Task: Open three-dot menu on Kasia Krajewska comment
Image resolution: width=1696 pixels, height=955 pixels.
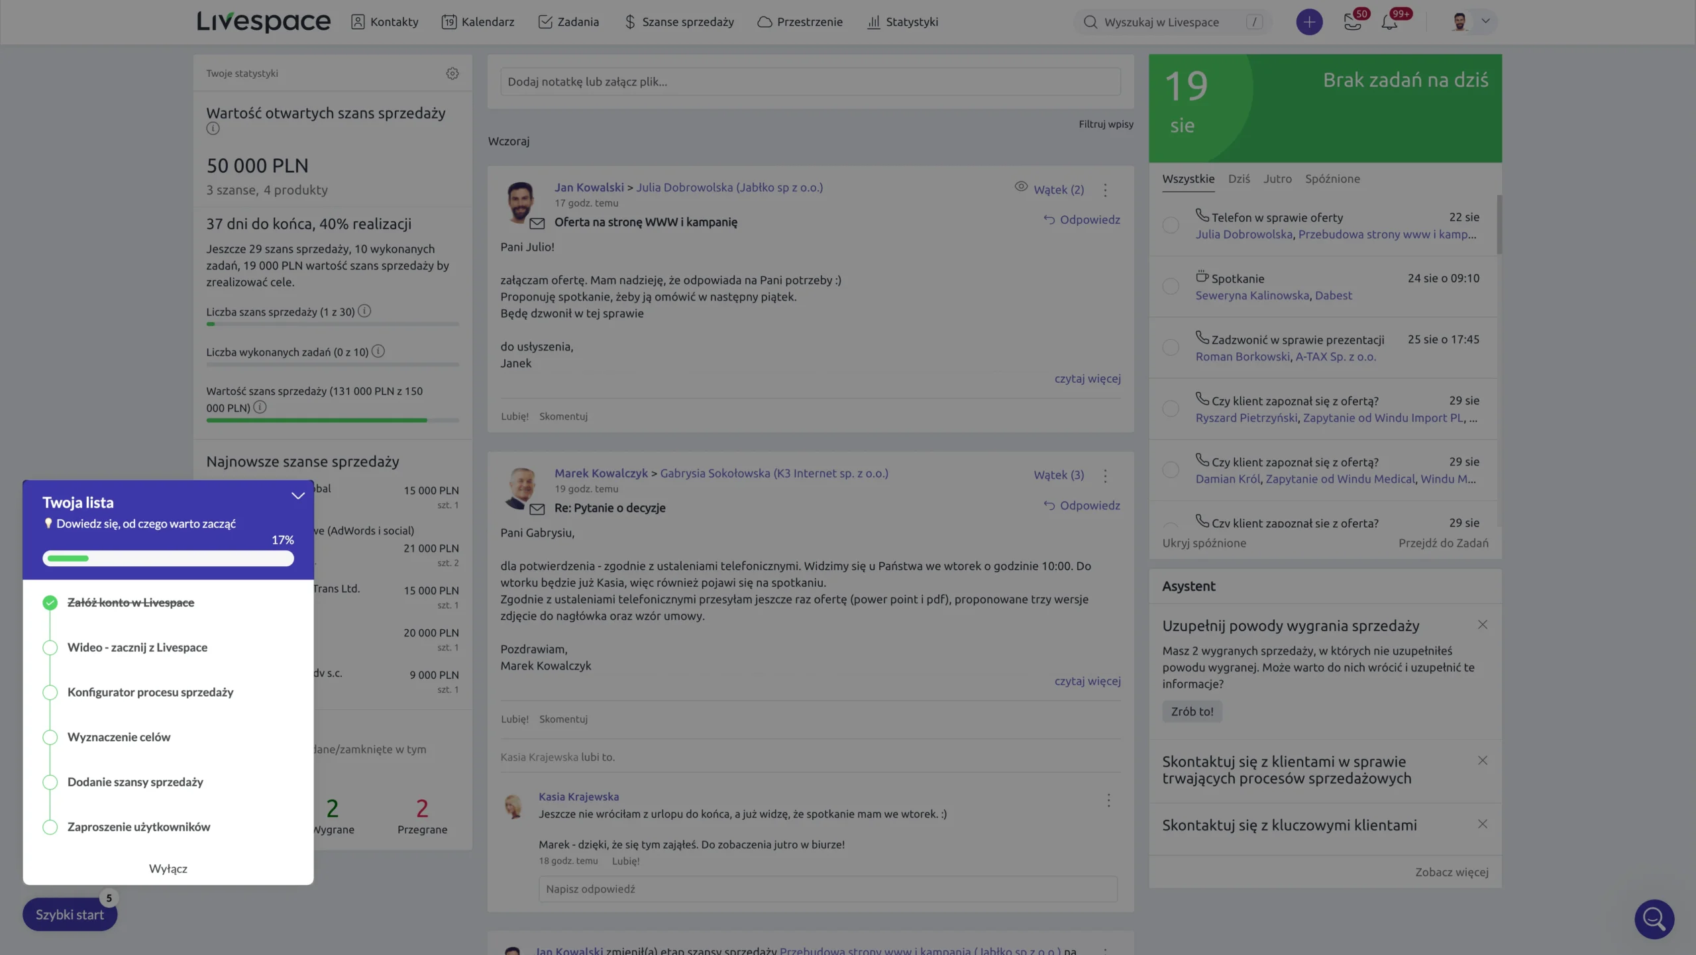Action: (x=1108, y=800)
